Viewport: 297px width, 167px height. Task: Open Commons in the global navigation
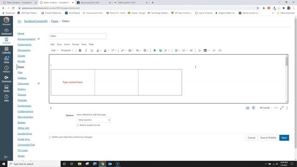6,79
